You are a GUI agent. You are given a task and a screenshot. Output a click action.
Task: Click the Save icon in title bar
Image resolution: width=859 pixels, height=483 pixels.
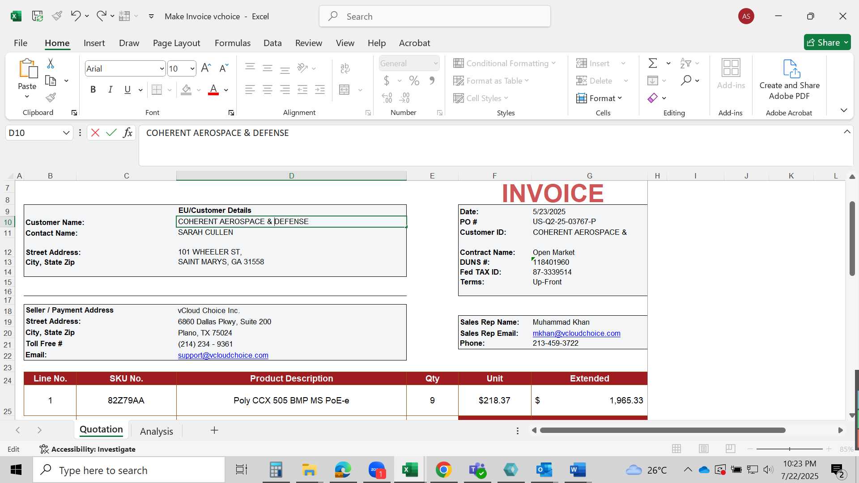37,16
